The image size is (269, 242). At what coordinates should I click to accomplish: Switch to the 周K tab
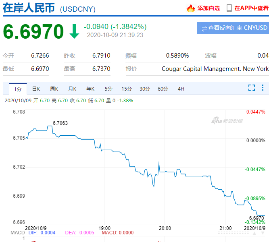54,89
